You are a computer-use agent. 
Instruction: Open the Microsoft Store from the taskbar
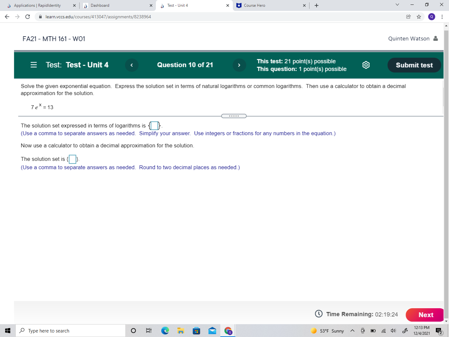[x=197, y=331]
